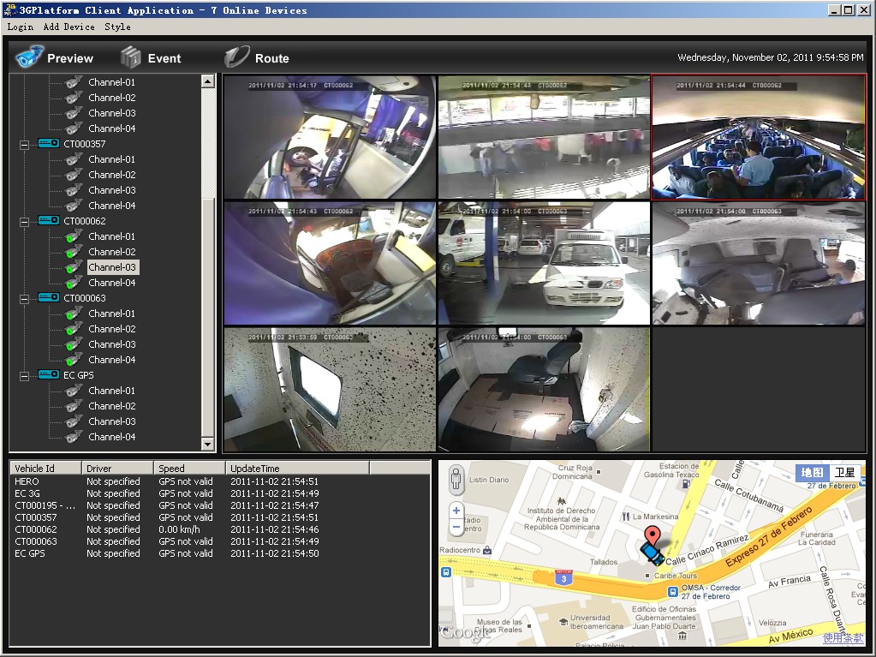
Task: Collapse the CT000357 device node
Action: (x=24, y=144)
